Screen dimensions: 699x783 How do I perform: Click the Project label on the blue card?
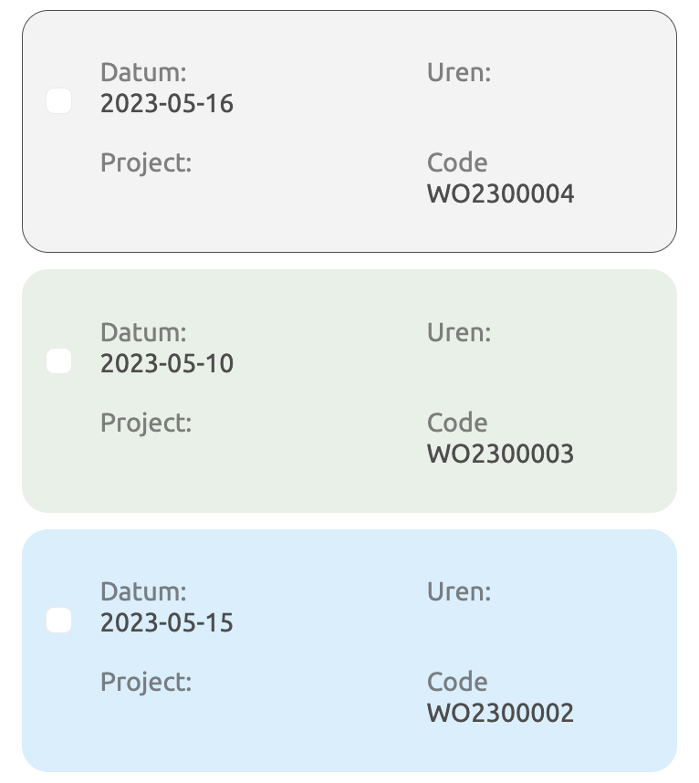tap(146, 682)
